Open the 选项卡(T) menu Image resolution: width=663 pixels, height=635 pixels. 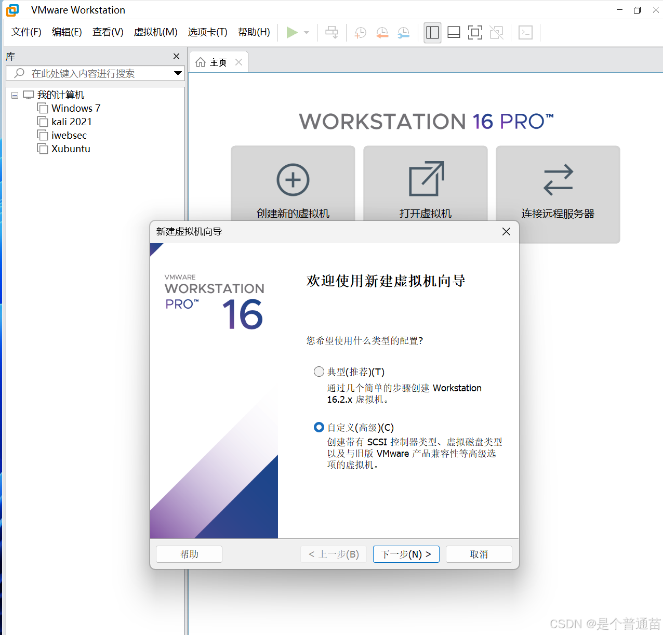point(208,32)
